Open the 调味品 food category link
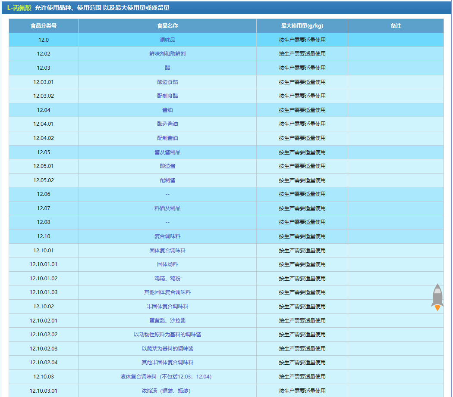This screenshot has width=453, height=397. (x=167, y=40)
